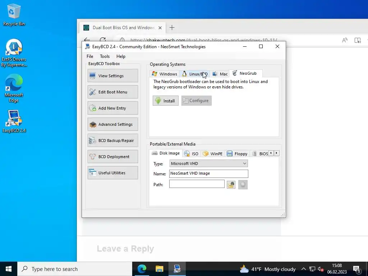Open the weather widget showing 41°F
This screenshot has height=276, width=368.
[267, 269]
